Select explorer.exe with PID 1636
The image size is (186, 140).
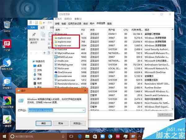tap(112, 38)
